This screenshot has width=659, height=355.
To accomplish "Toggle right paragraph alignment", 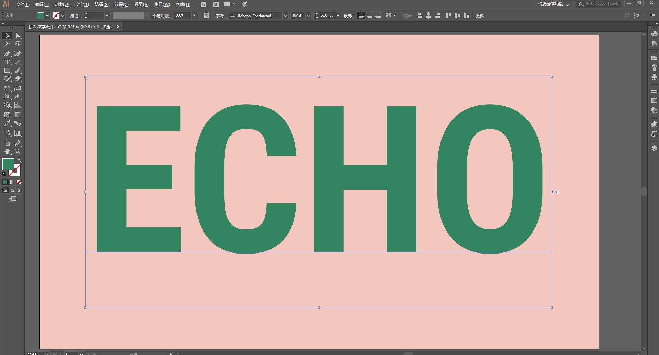I will (x=378, y=15).
